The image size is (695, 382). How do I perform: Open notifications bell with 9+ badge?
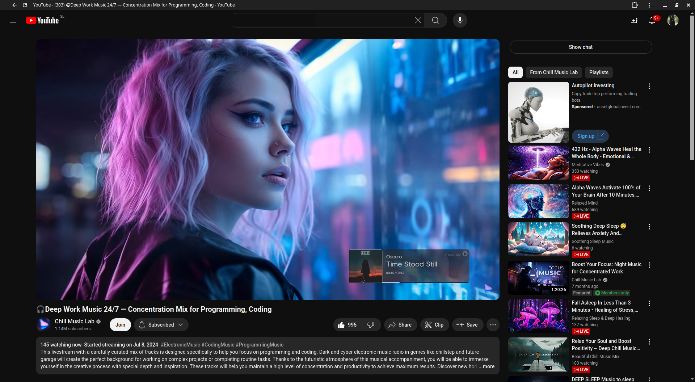coord(652,20)
